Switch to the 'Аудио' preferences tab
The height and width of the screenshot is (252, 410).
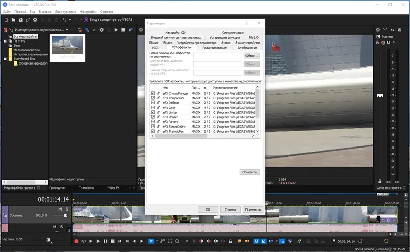(225, 43)
